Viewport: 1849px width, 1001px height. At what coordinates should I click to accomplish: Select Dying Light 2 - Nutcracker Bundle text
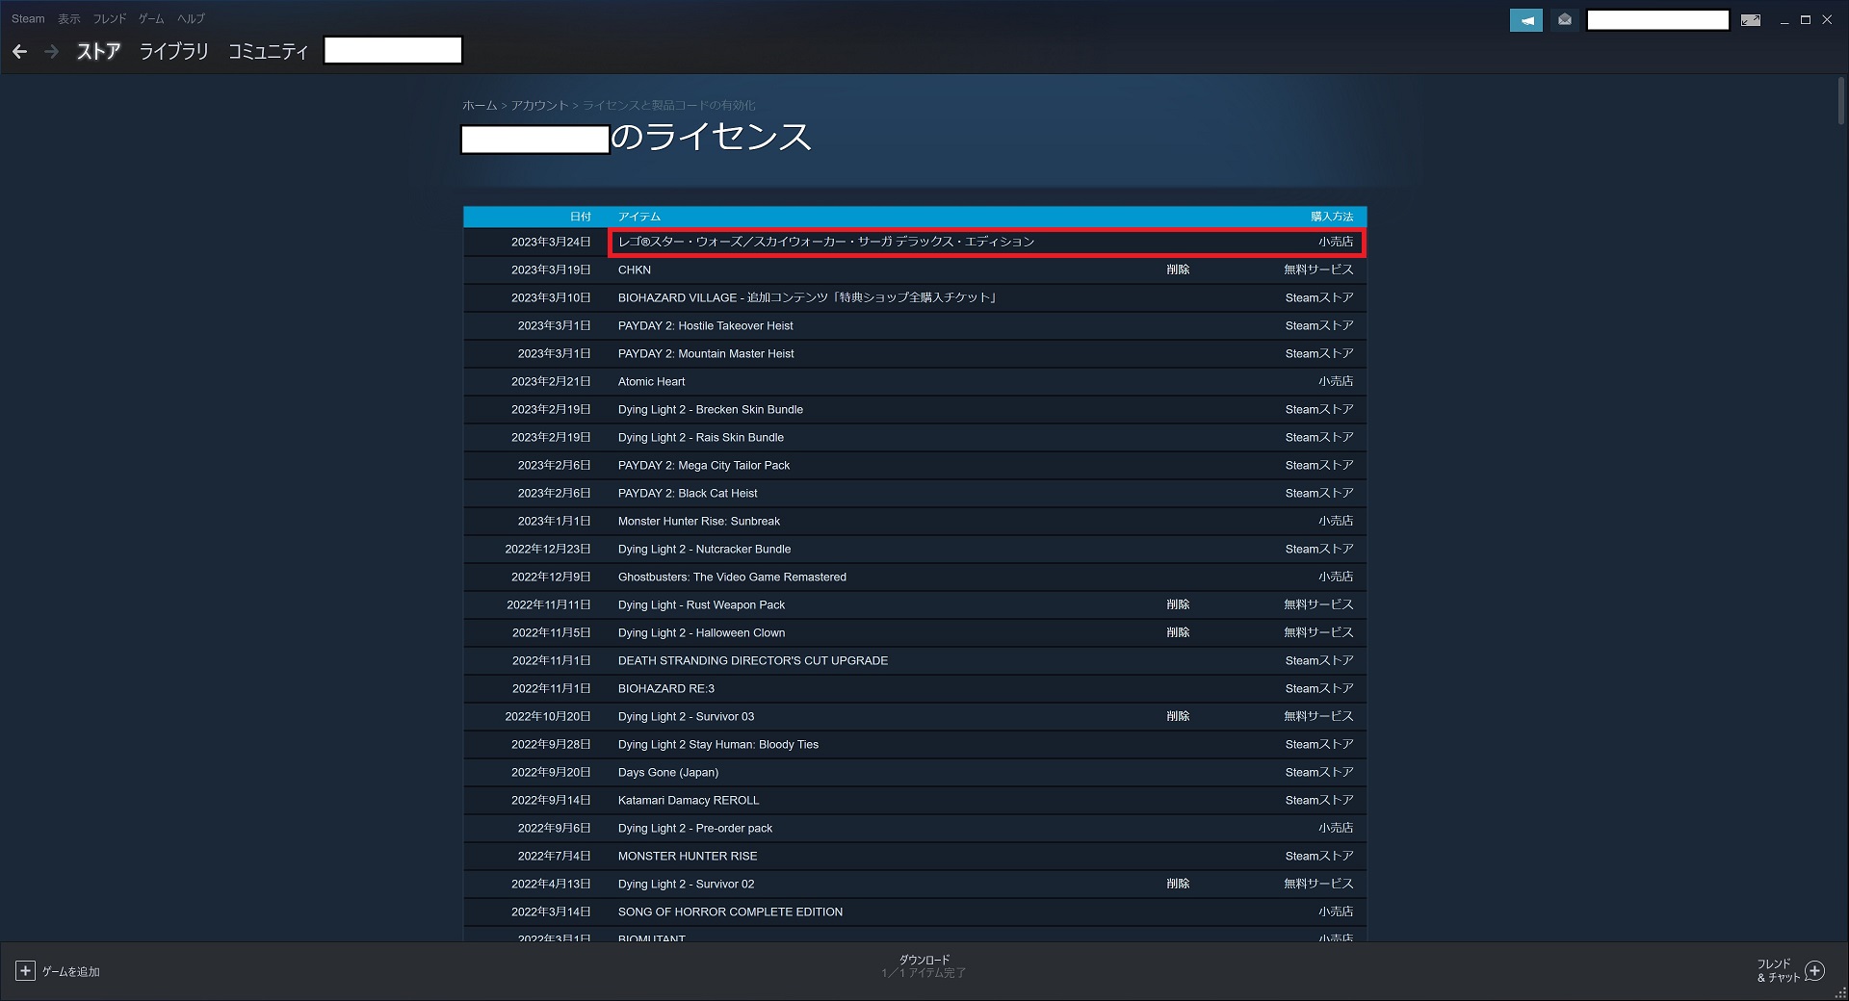[x=705, y=549]
